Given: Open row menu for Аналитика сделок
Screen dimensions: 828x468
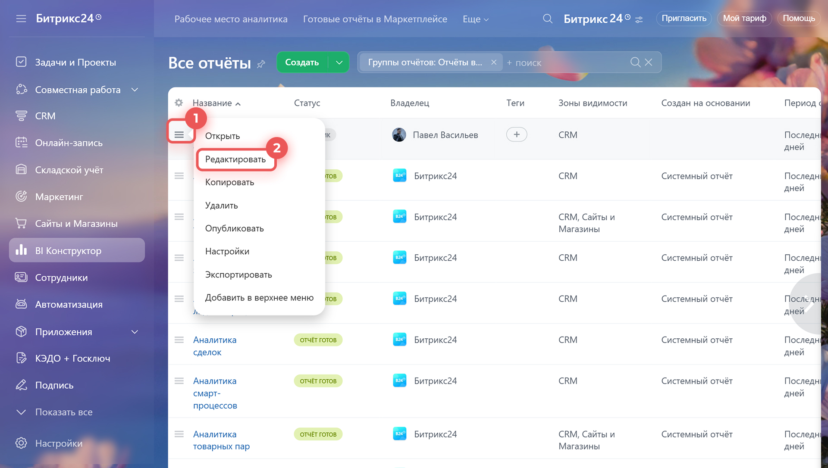Looking at the screenshot, I should tap(179, 340).
